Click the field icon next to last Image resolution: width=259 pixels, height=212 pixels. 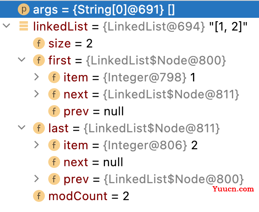pos(39,128)
